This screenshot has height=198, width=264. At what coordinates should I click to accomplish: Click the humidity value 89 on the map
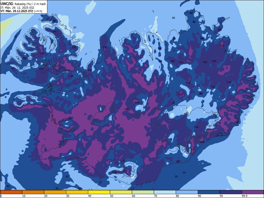click(x=174, y=18)
